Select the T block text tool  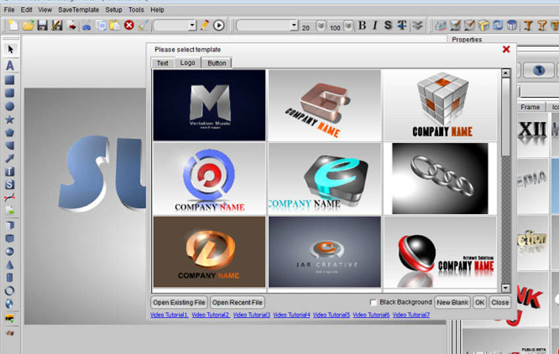point(10,171)
